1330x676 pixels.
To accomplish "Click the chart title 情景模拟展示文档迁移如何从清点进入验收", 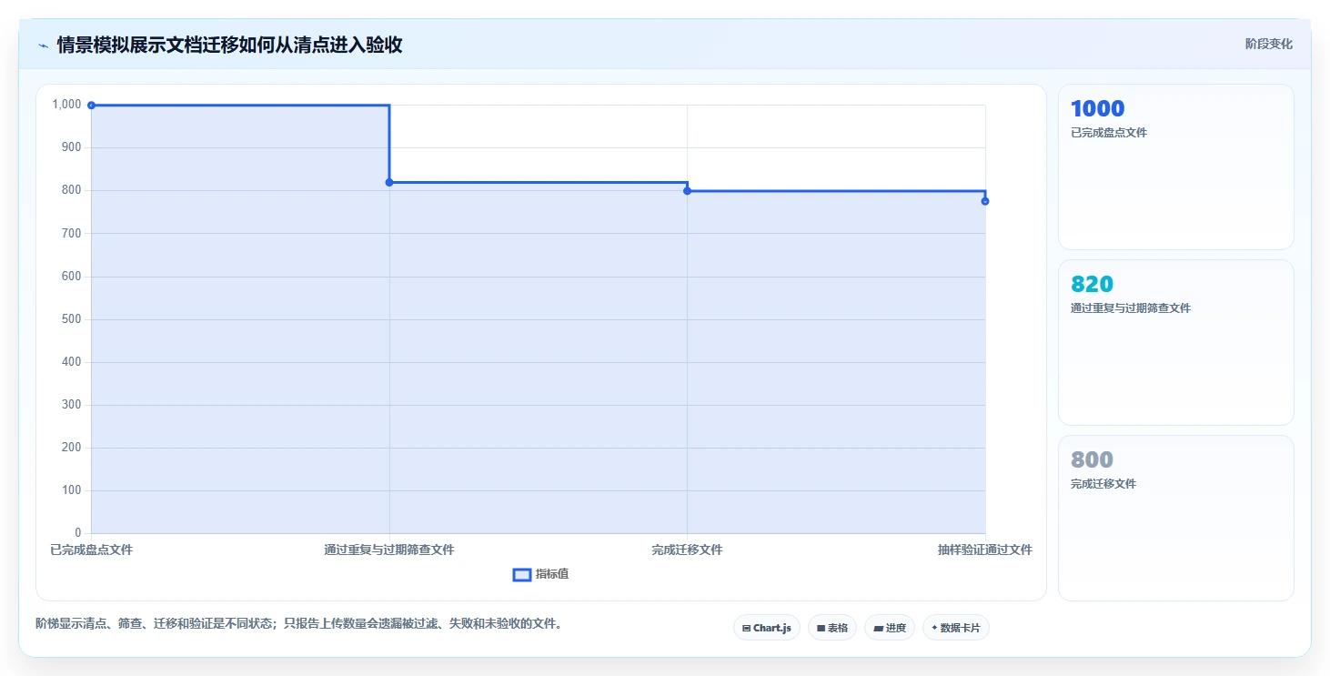I will 230,45.
